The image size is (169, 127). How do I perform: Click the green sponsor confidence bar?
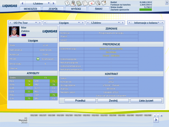(146, 10)
